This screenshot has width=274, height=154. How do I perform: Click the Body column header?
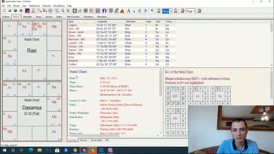[x=82, y=21]
